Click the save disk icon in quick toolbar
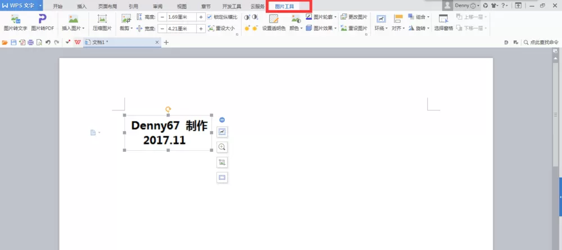 [13, 43]
